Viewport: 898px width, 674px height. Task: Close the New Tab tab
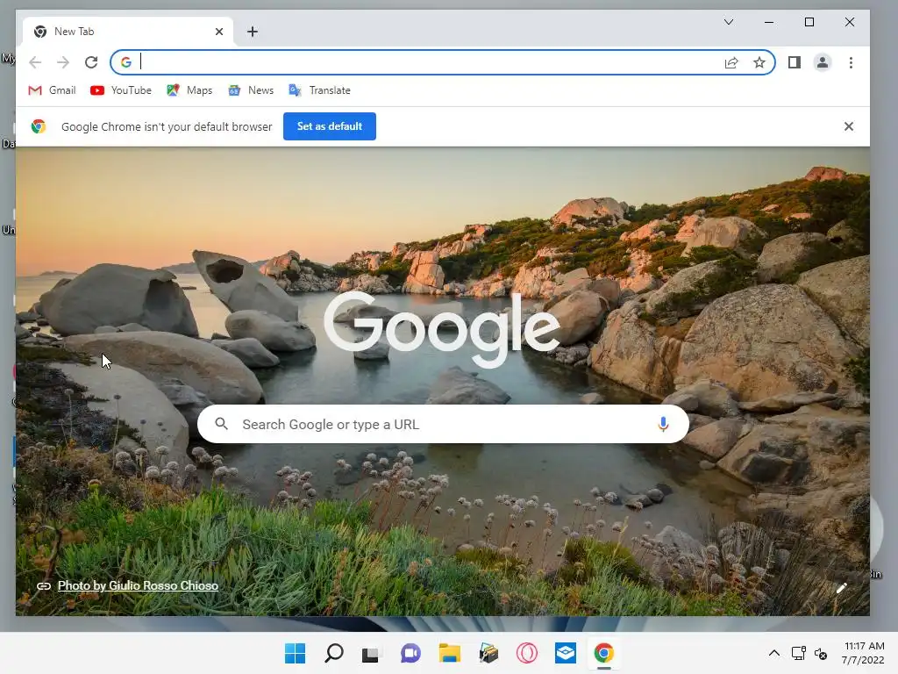(218, 32)
